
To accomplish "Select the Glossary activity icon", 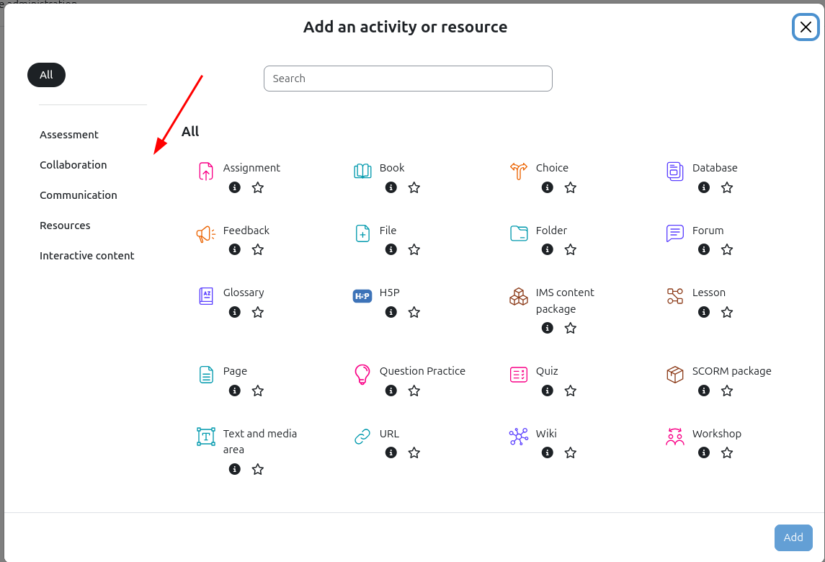I will pyautogui.click(x=206, y=296).
